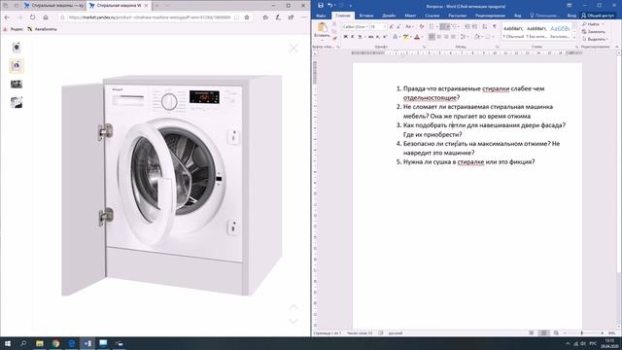Click the yellow text highlight color

point(405,37)
